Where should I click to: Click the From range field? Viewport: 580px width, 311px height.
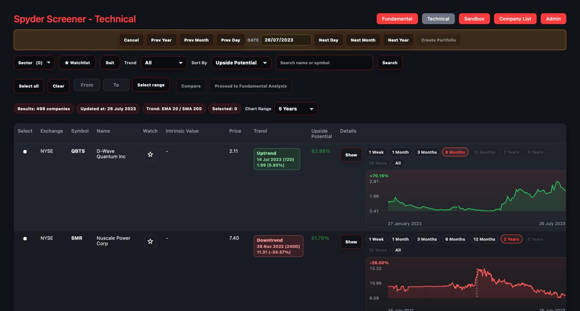87,85
